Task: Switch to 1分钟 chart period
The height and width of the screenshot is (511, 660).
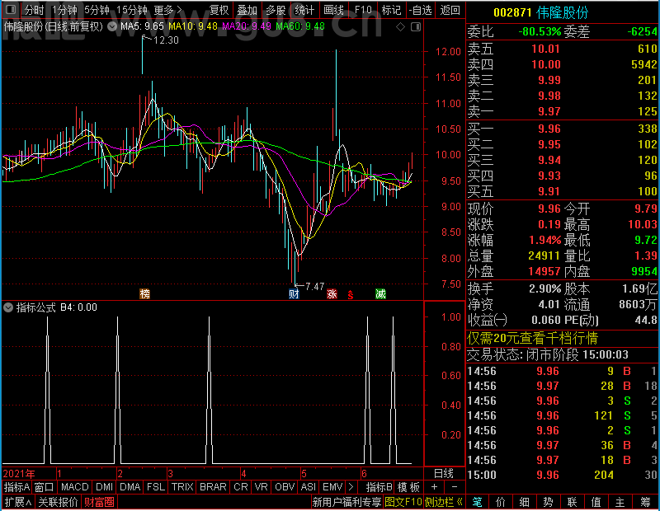Action: (64, 10)
